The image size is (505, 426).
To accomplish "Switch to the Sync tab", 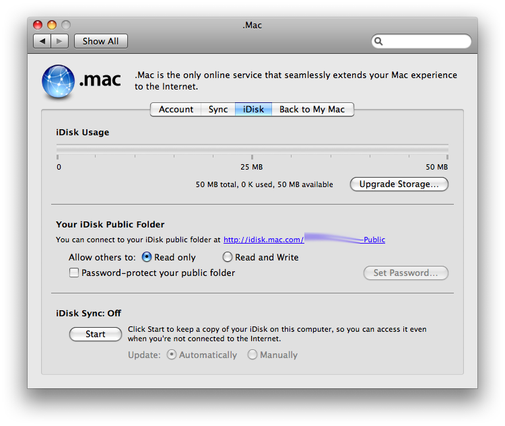I will pyautogui.click(x=218, y=110).
